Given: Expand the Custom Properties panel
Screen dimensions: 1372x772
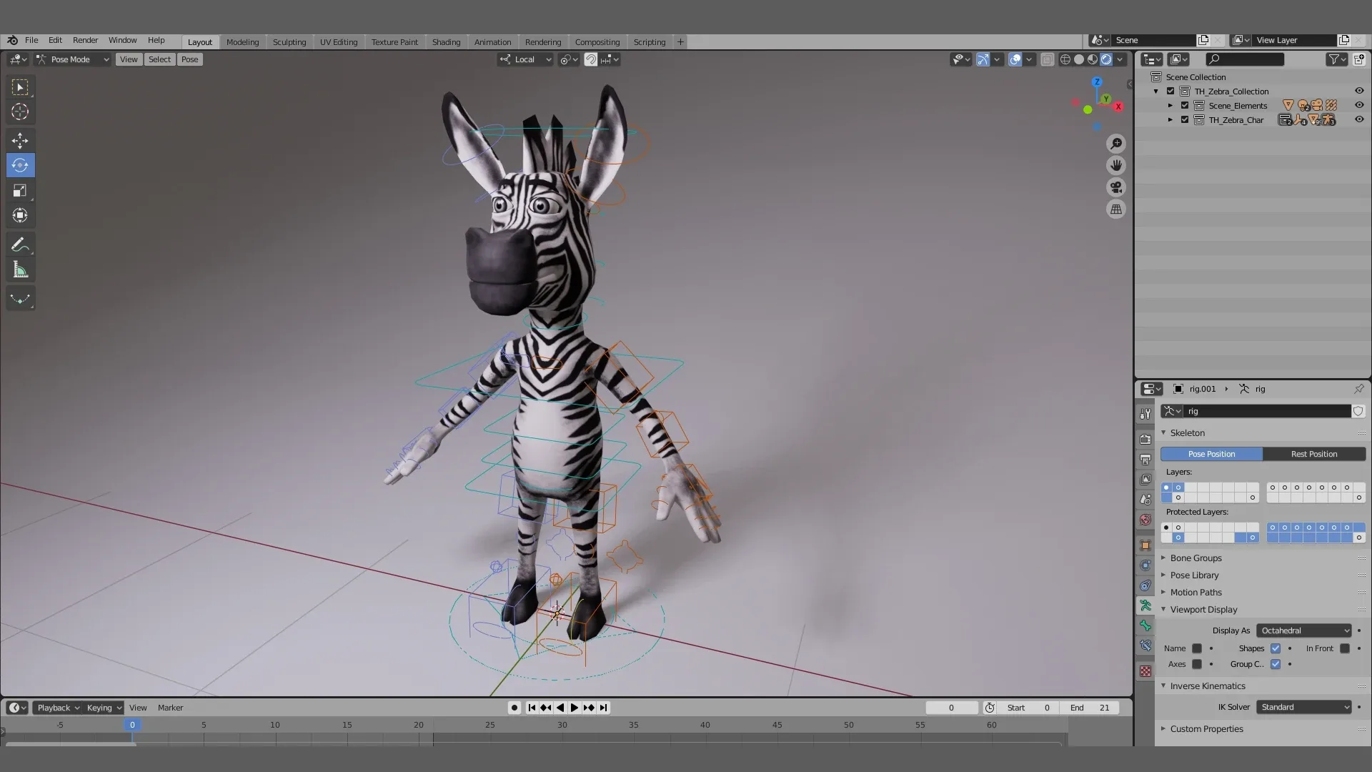Looking at the screenshot, I should [x=1206, y=729].
